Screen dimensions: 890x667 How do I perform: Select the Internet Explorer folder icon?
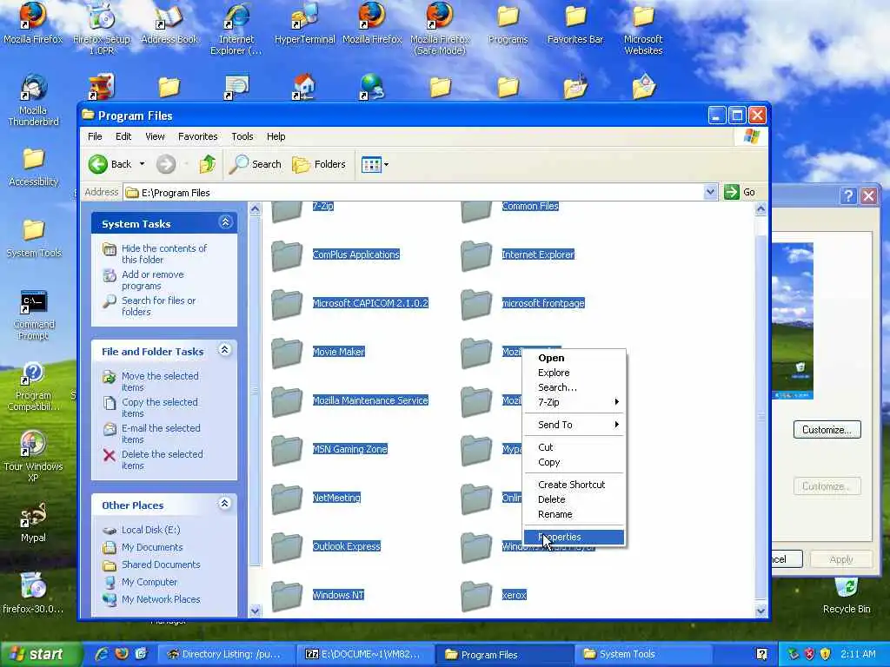[x=476, y=255]
